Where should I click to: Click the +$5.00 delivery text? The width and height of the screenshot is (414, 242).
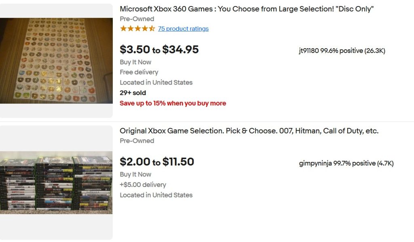pos(143,185)
